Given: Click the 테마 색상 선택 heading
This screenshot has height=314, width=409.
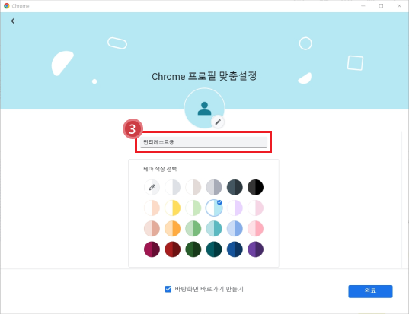Looking at the screenshot, I should pyautogui.click(x=160, y=169).
